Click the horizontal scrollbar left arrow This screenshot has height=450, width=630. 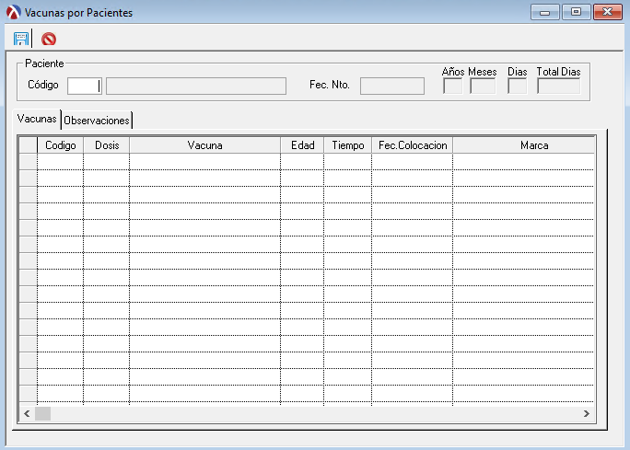[x=27, y=414]
